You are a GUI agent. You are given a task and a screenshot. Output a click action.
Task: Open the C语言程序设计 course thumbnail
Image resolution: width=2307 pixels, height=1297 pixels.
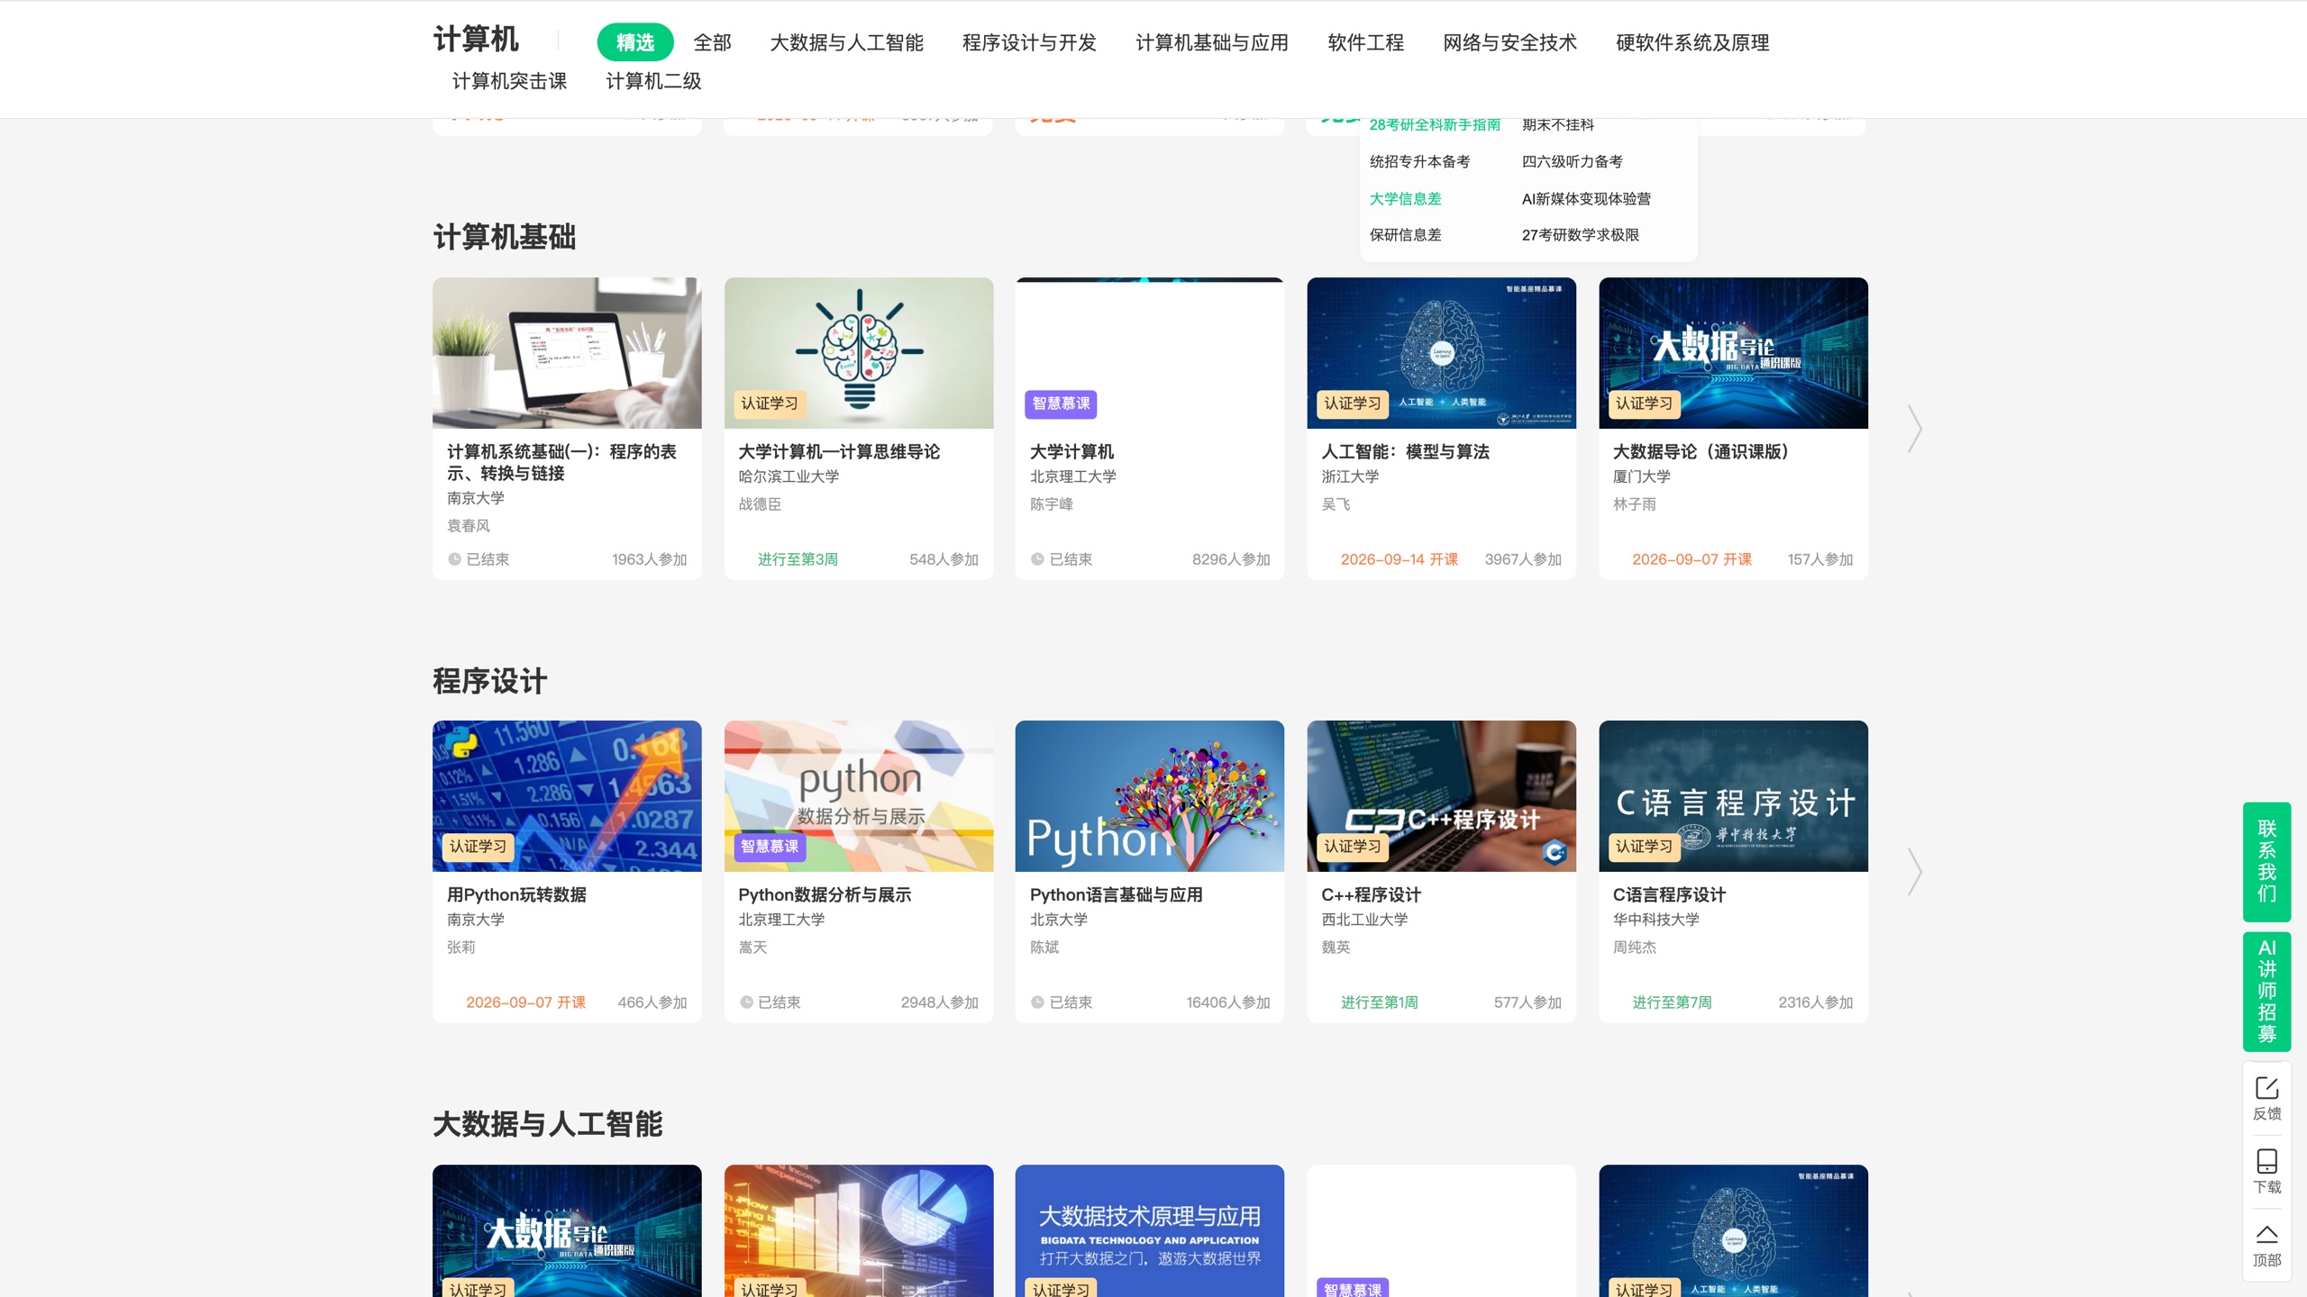1733,796
